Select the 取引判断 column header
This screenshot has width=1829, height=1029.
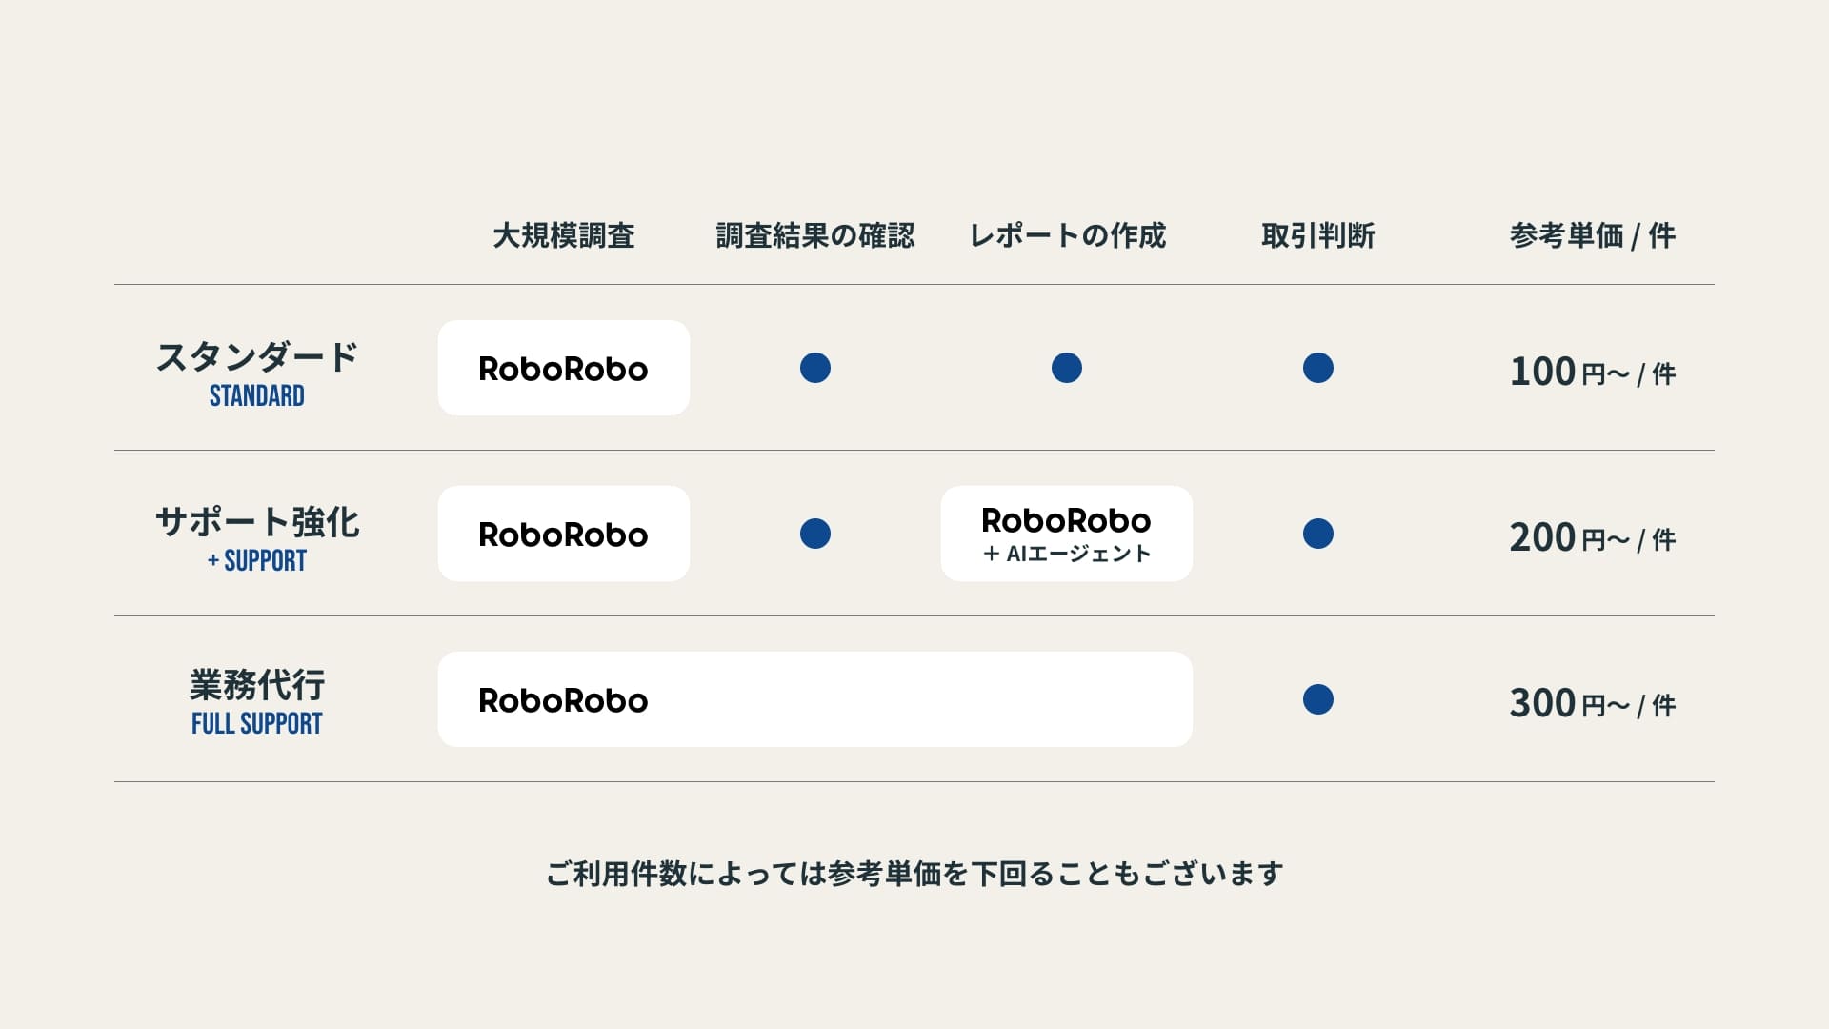coord(1318,235)
